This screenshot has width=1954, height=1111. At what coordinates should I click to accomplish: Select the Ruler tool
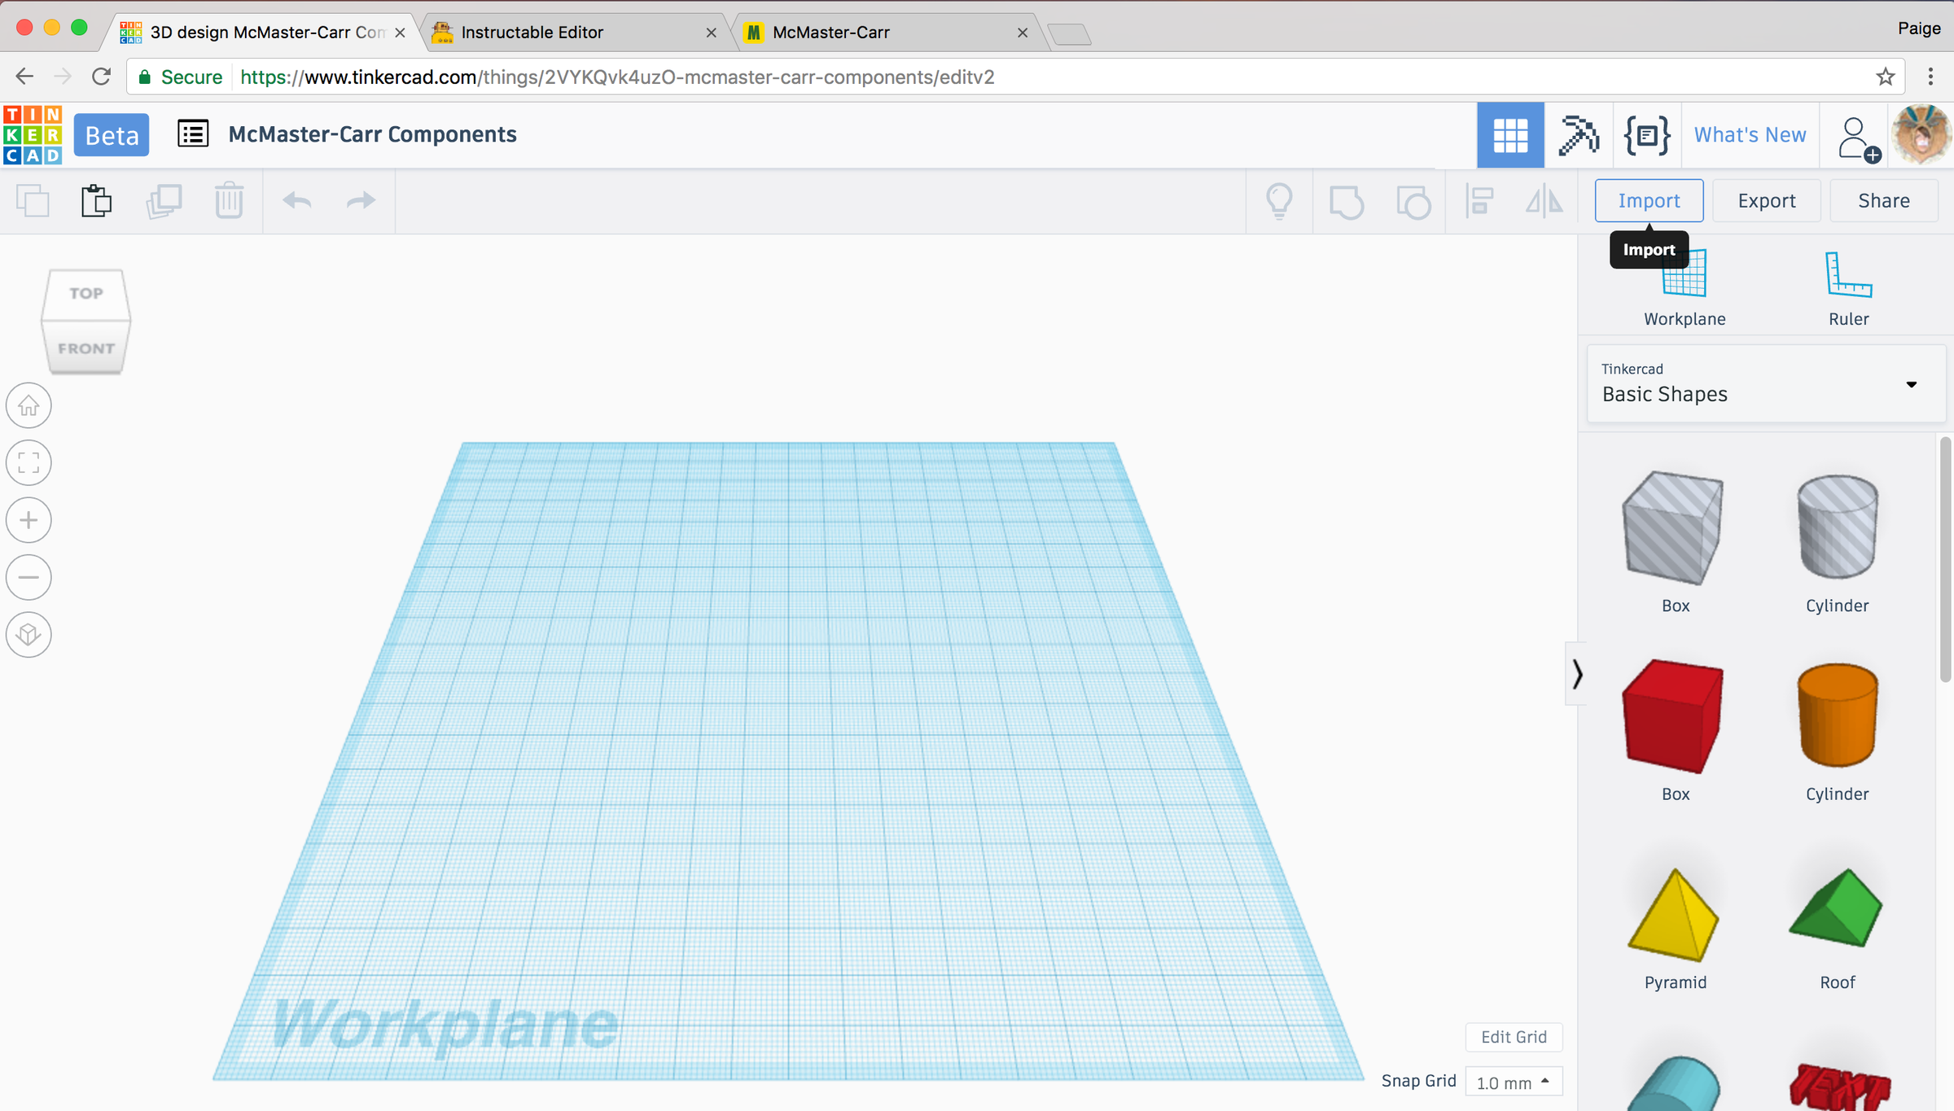point(1848,285)
